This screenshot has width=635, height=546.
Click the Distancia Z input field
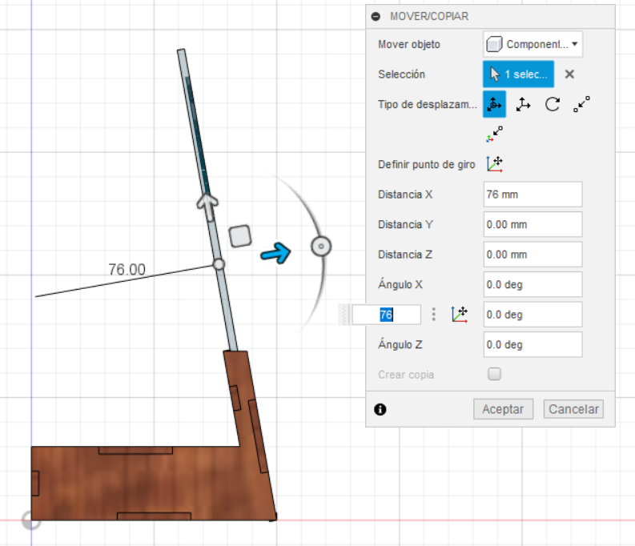click(x=533, y=255)
